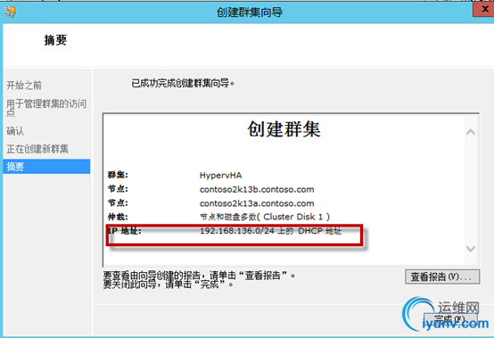This screenshot has height=338, width=494.
Task: Click the 摘要 page heading
Action: pyautogui.click(x=55, y=40)
